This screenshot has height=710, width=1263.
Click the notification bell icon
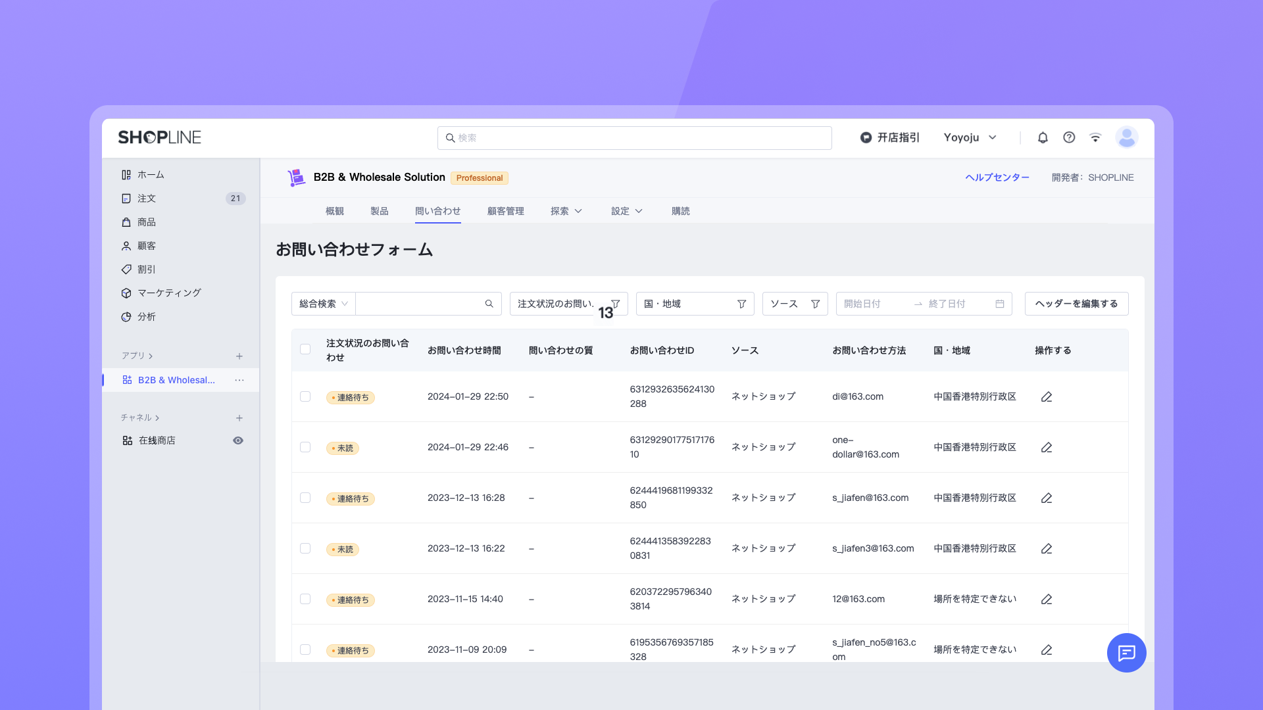click(1043, 137)
